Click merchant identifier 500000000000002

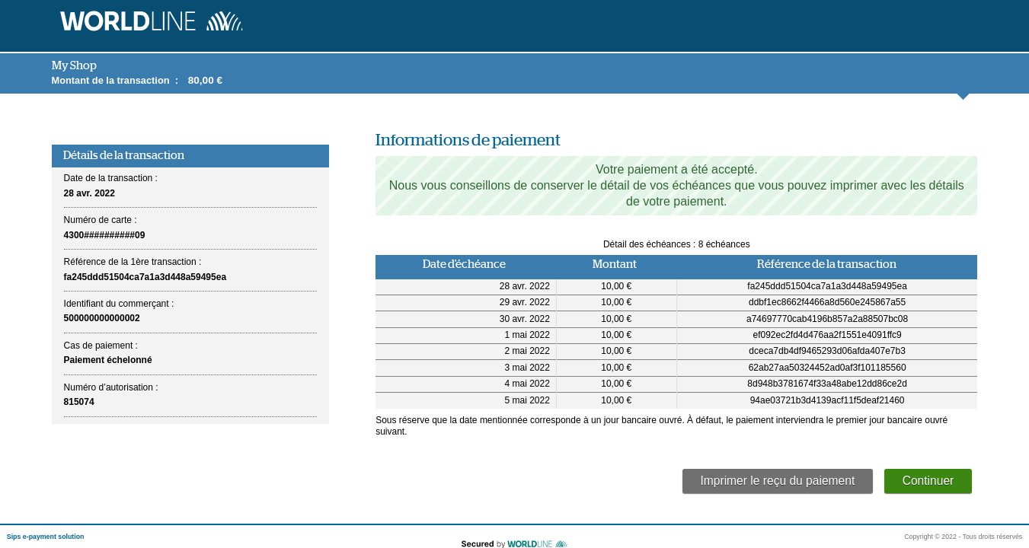102,318
